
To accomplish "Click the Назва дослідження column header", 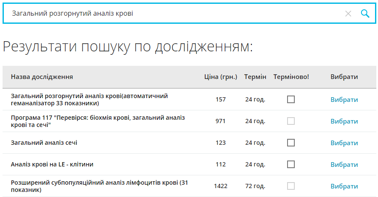I will coord(42,77).
